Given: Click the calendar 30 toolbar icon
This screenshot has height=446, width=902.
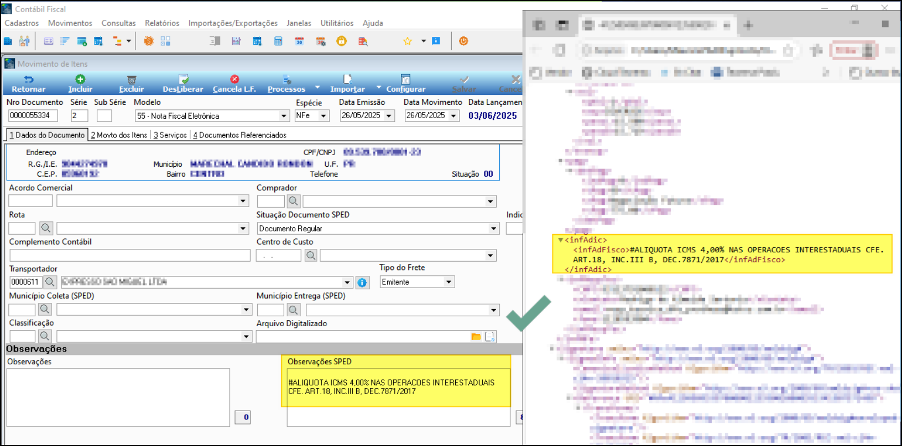Looking at the screenshot, I should point(299,41).
